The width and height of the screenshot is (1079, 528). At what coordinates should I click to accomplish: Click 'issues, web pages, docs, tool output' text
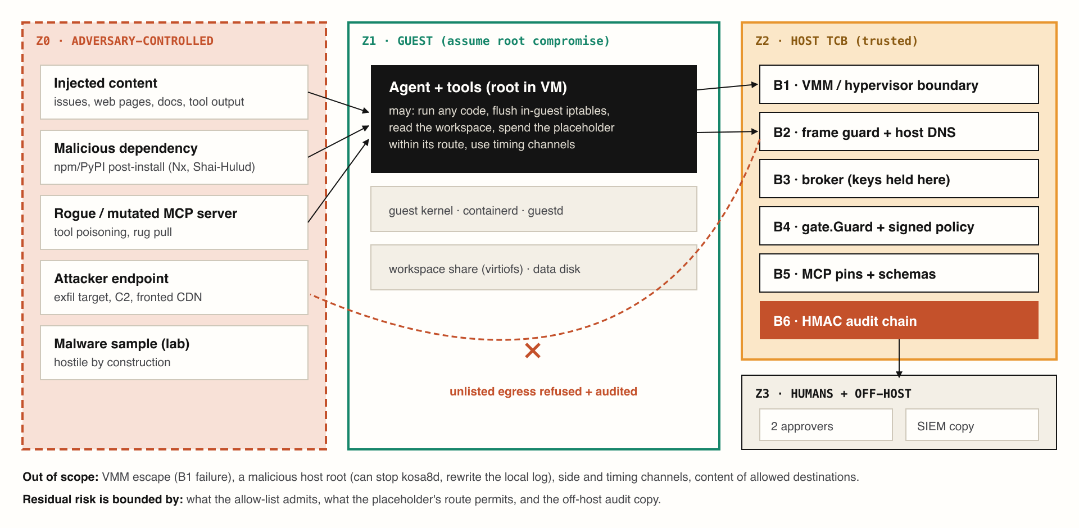coord(149,102)
